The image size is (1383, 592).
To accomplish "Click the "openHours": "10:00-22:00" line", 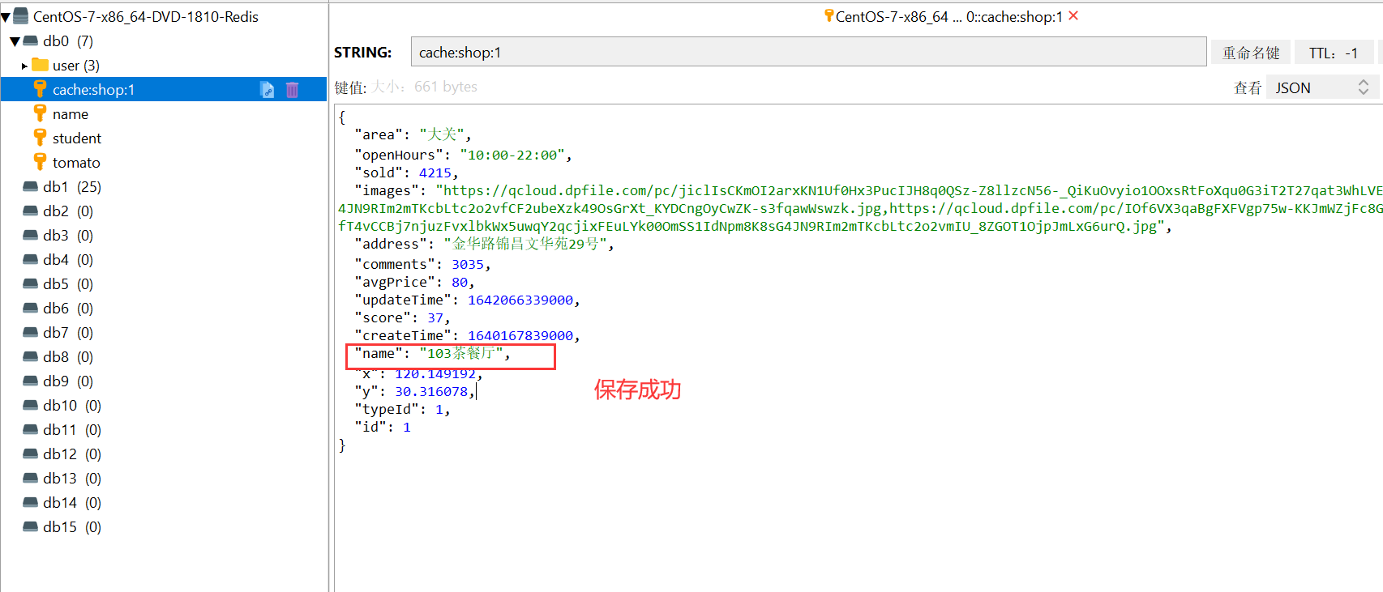I will tap(463, 155).
